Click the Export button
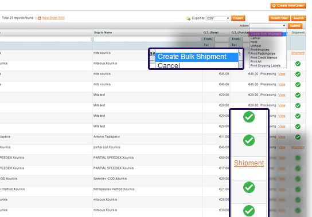This screenshot has width=312, height=217. 238,18
